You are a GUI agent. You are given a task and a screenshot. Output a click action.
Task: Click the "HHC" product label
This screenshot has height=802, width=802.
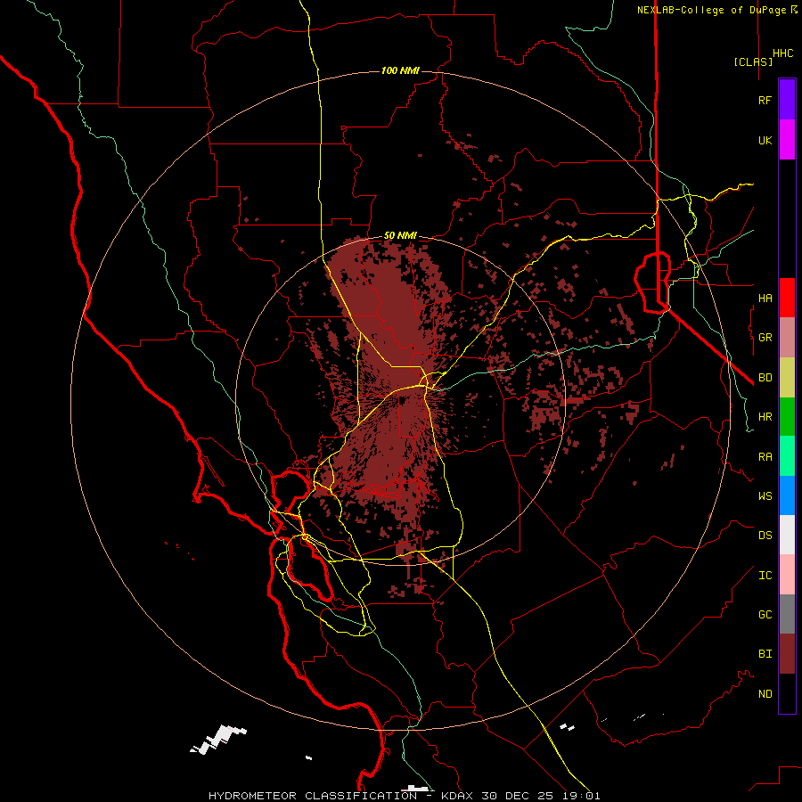tap(782, 53)
